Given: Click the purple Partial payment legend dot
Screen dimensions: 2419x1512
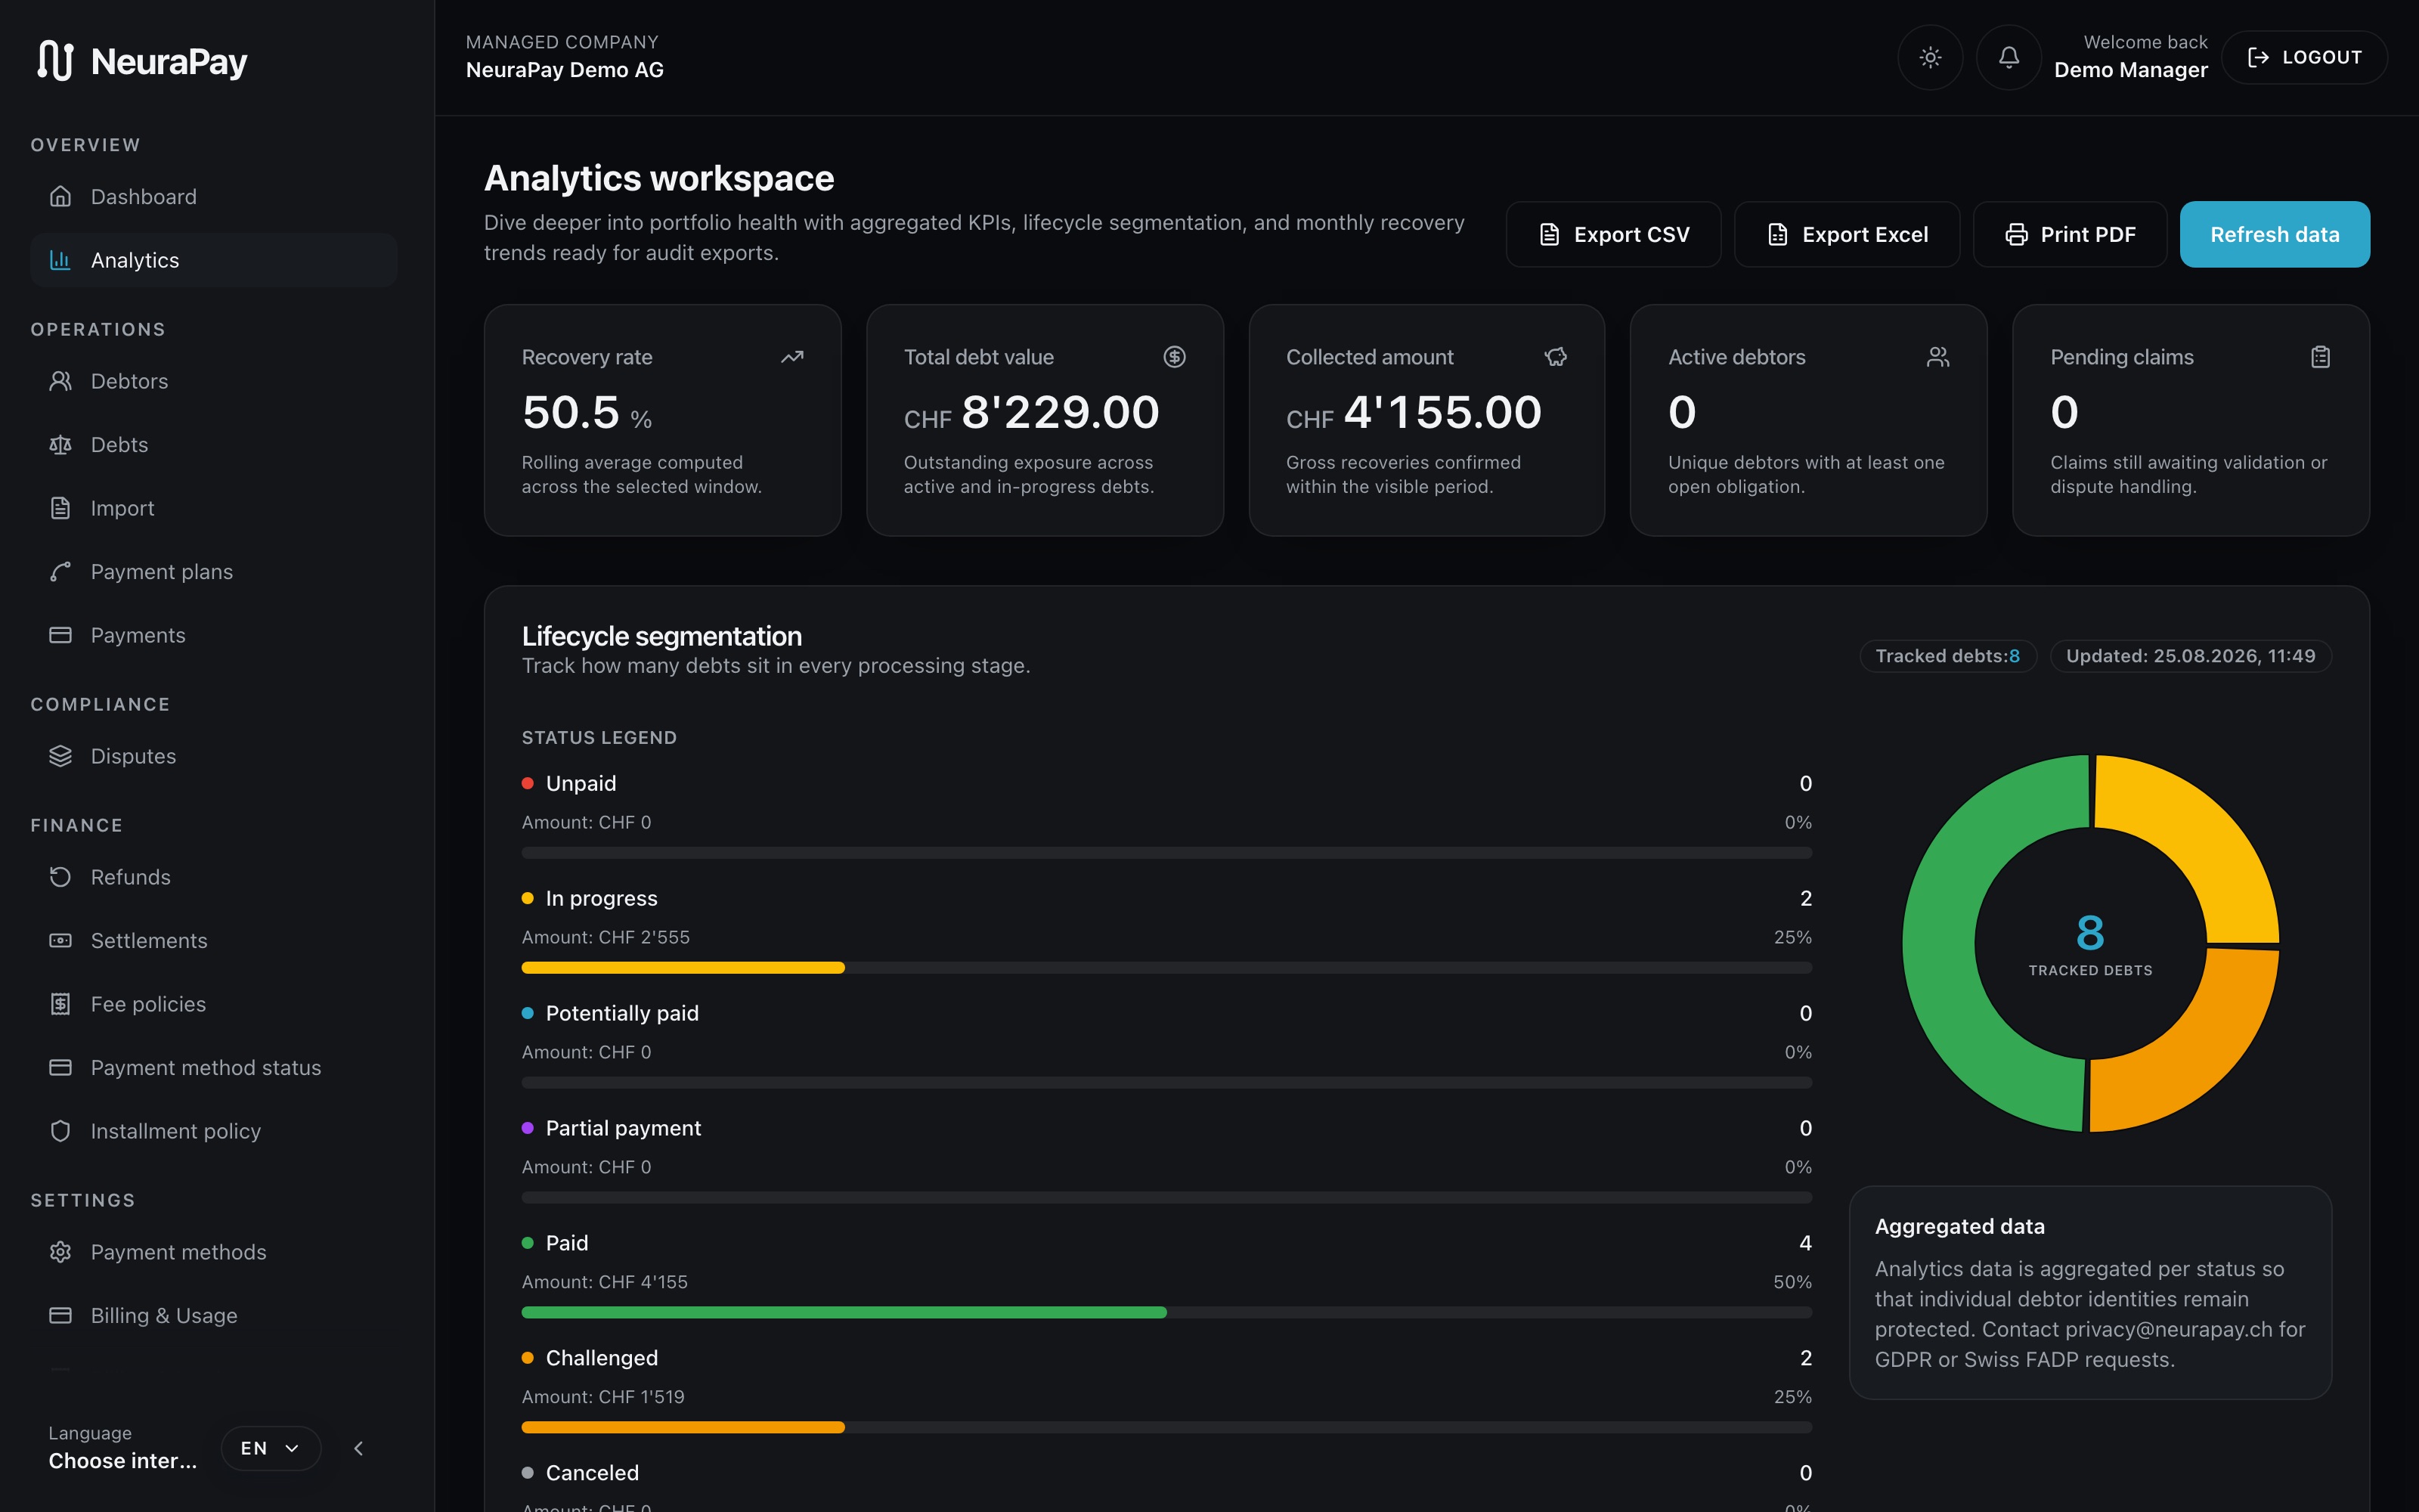Looking at the screenshot, I should pyautogui.click(x=528, y=1129).
